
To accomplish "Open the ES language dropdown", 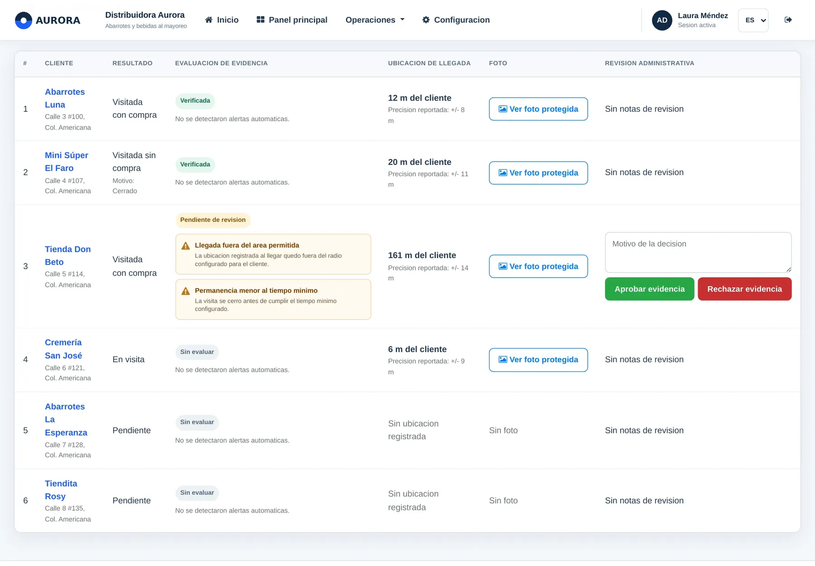I will click(x=753, y=20).
